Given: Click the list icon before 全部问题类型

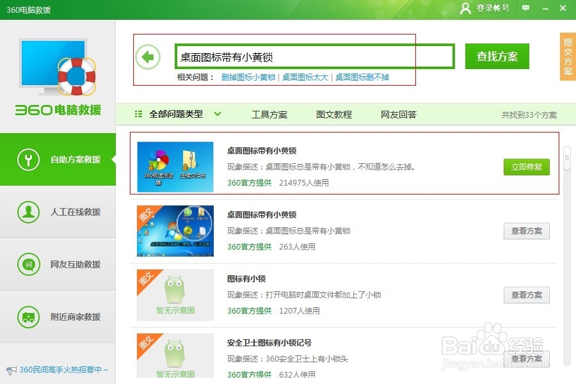Looking at the screenshot, I should tap(138, 113).
